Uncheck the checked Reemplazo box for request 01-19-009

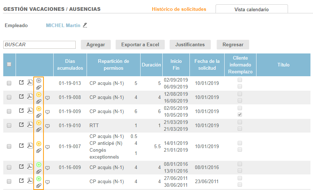pos(239,115)
